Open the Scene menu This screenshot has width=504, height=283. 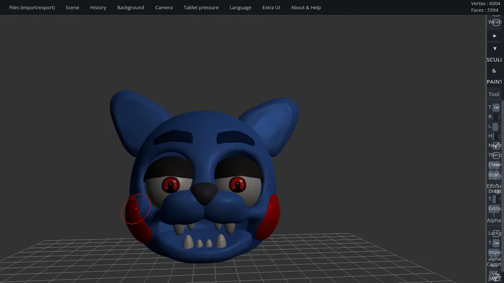pyautogui.click(x=72, y=7)
